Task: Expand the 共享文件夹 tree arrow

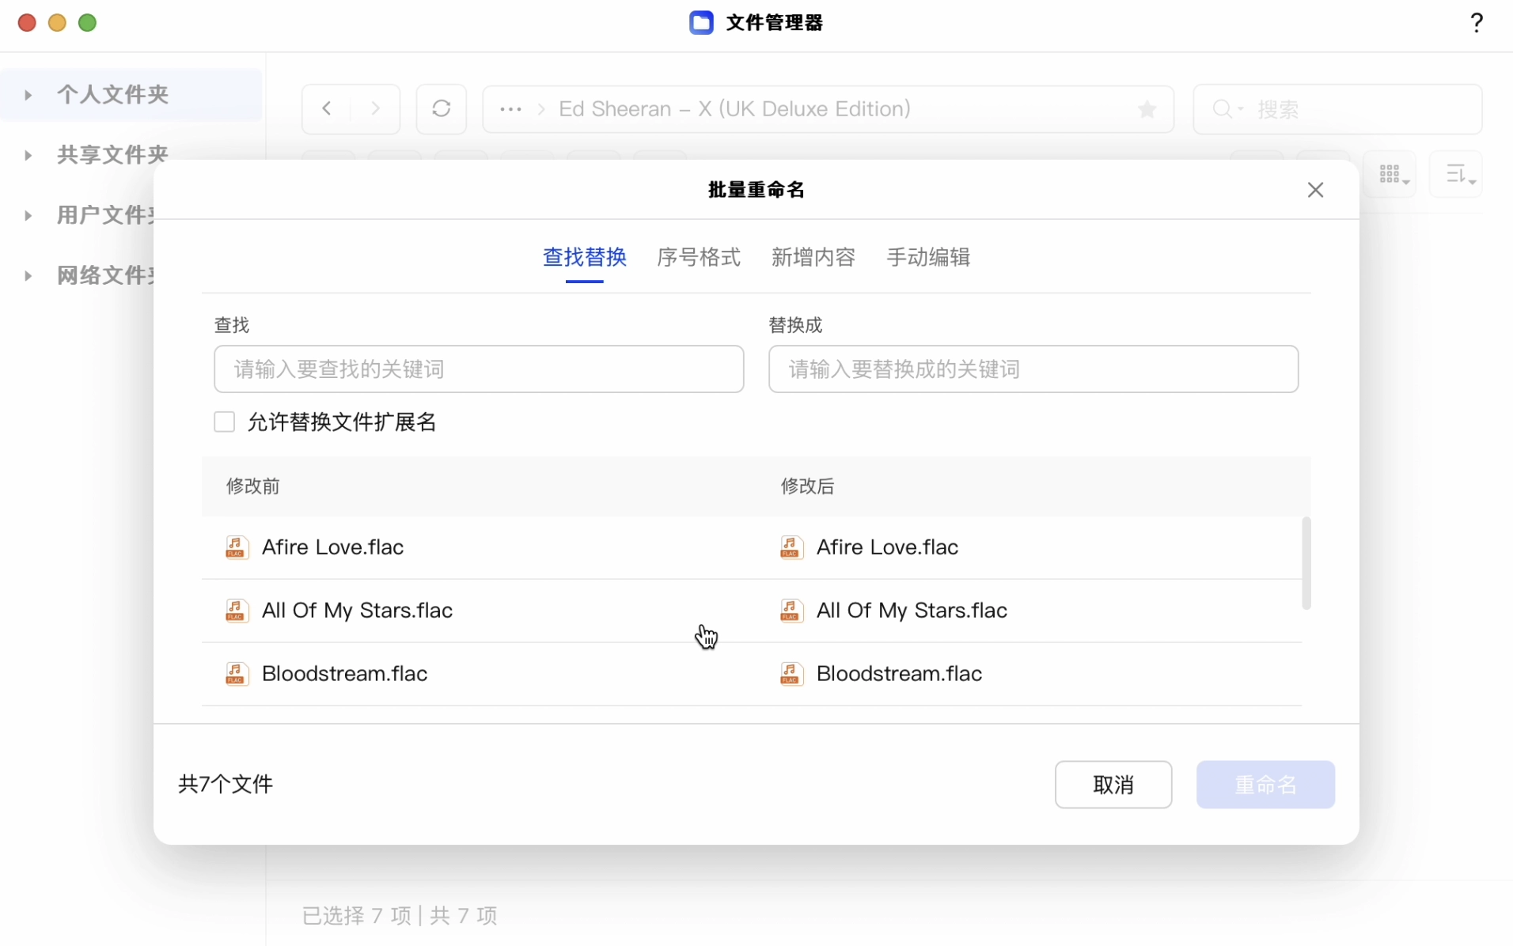Action: (x=28, y=155)
